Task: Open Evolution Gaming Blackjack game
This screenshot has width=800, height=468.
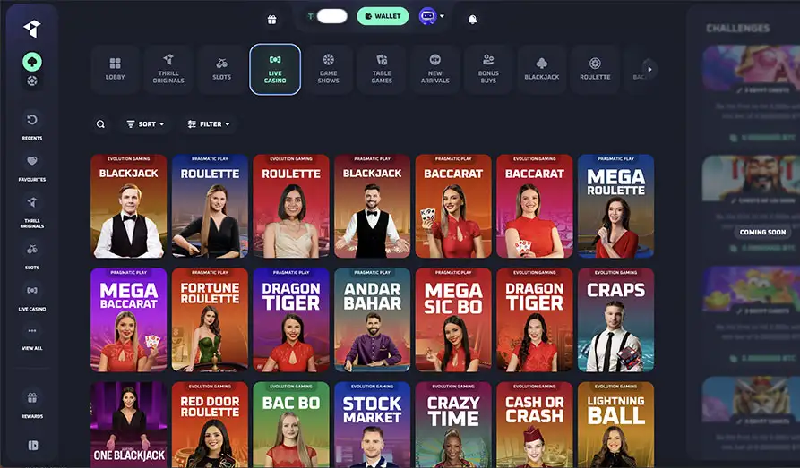Action: [x=129, y=206]
